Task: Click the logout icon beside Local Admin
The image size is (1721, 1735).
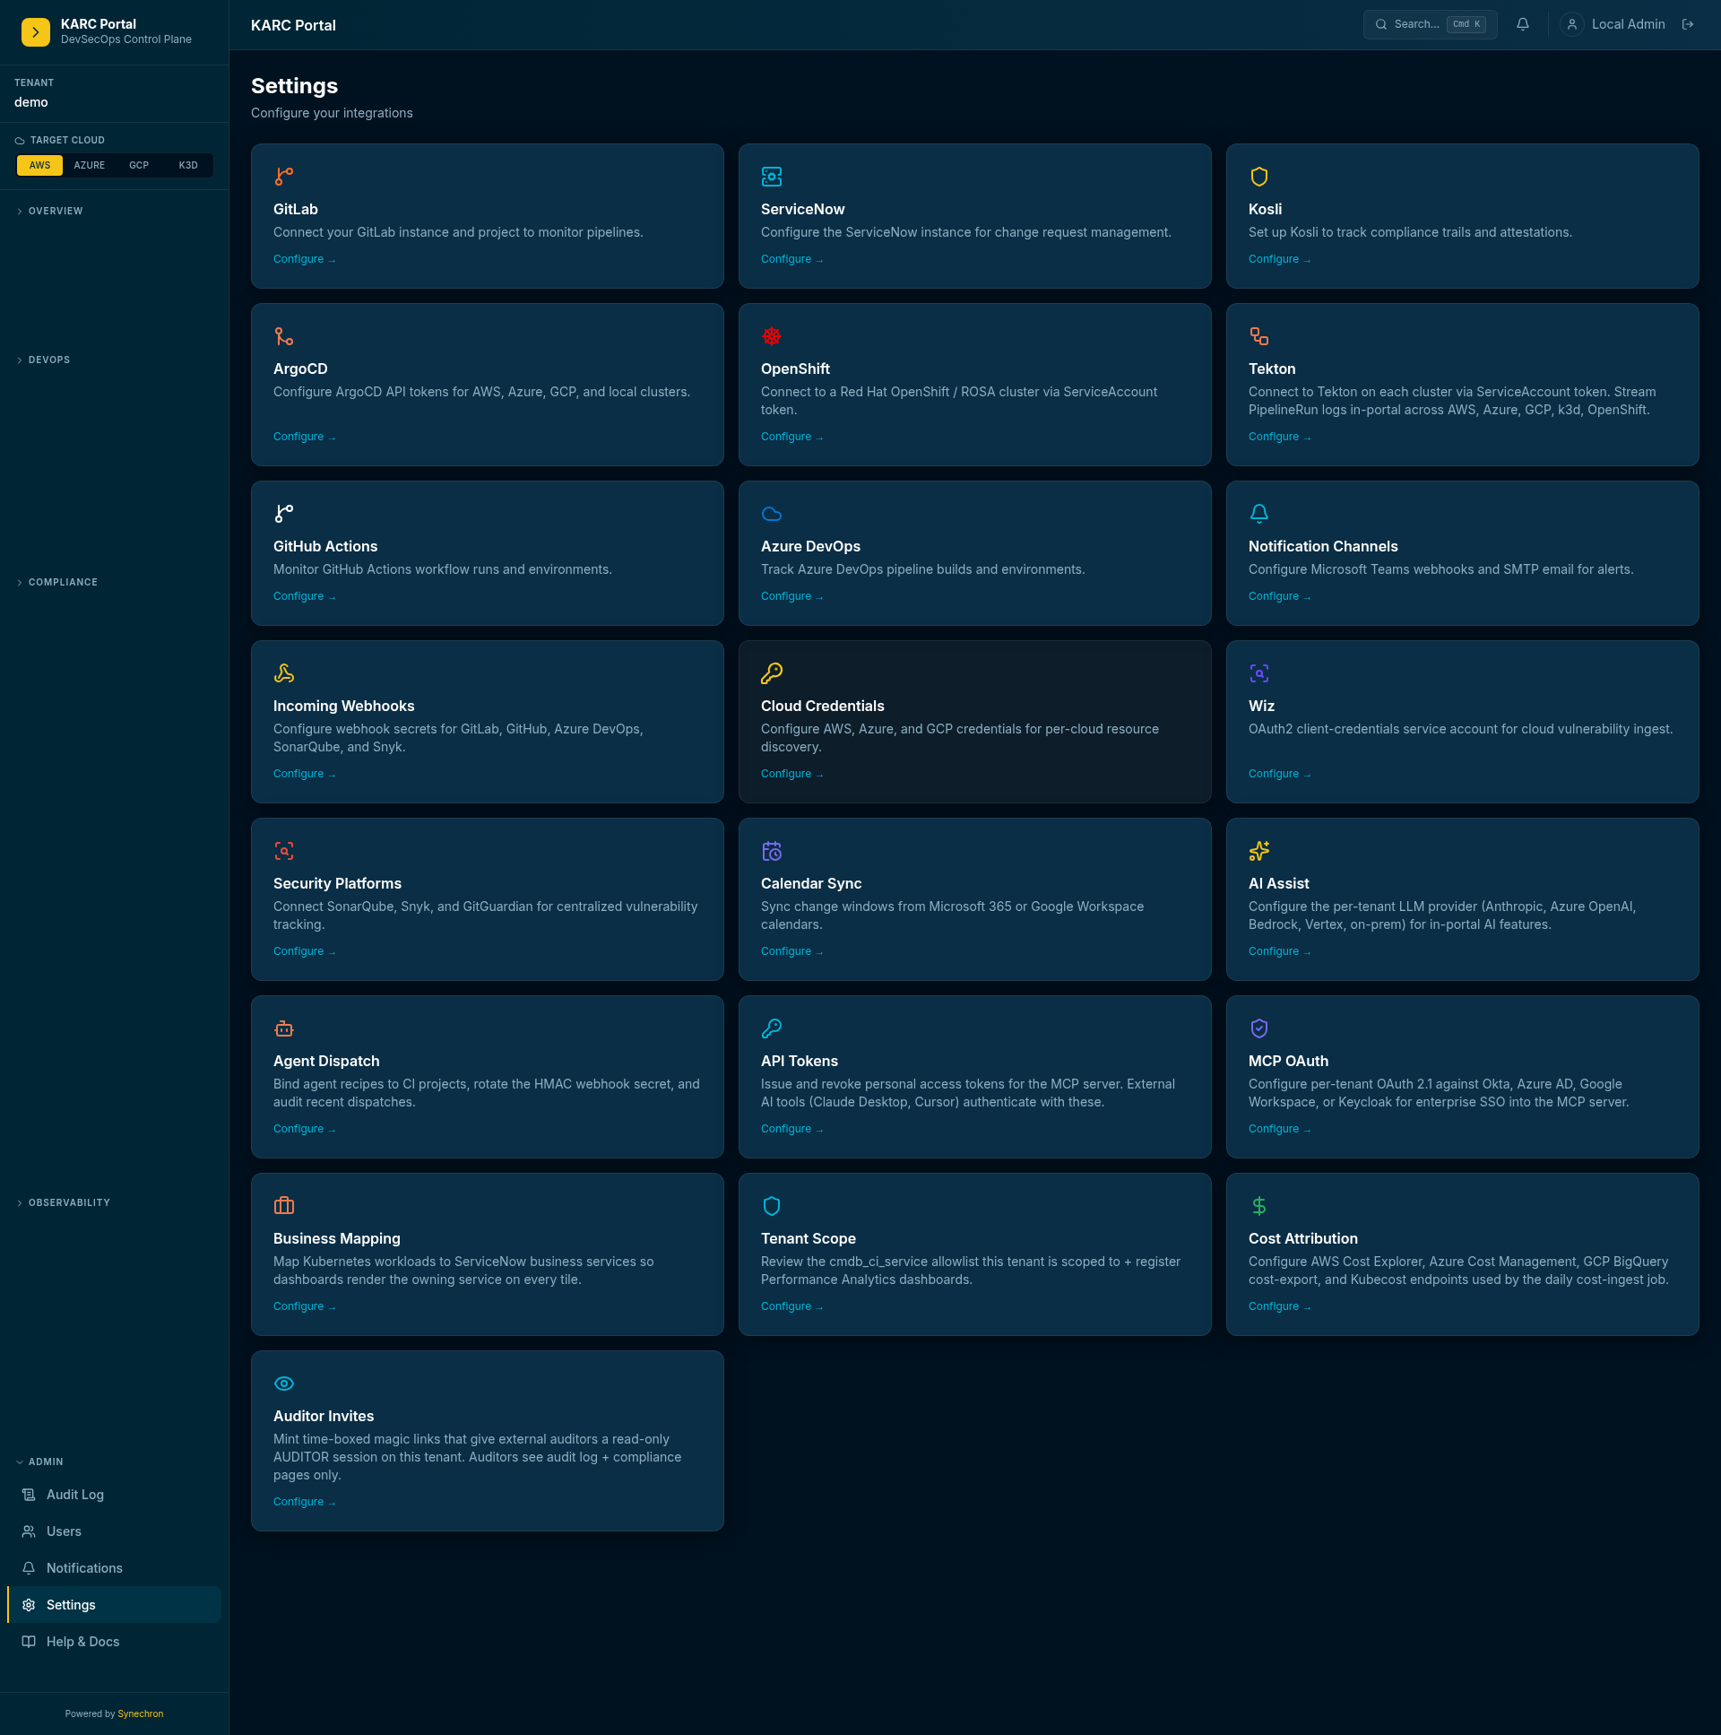Action: click(x=1688, y=24)
